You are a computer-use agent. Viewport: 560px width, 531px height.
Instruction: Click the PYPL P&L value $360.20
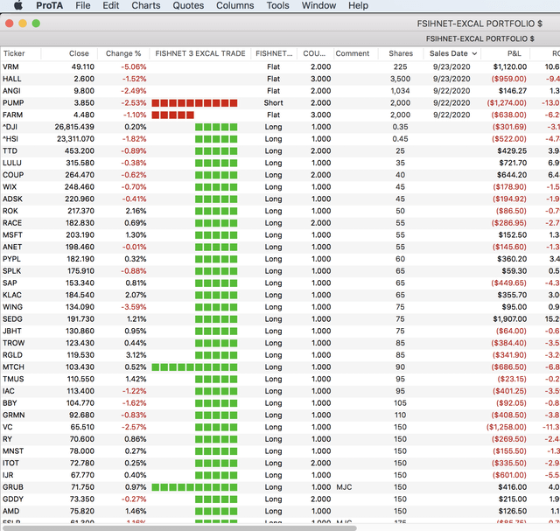point(512,259)
